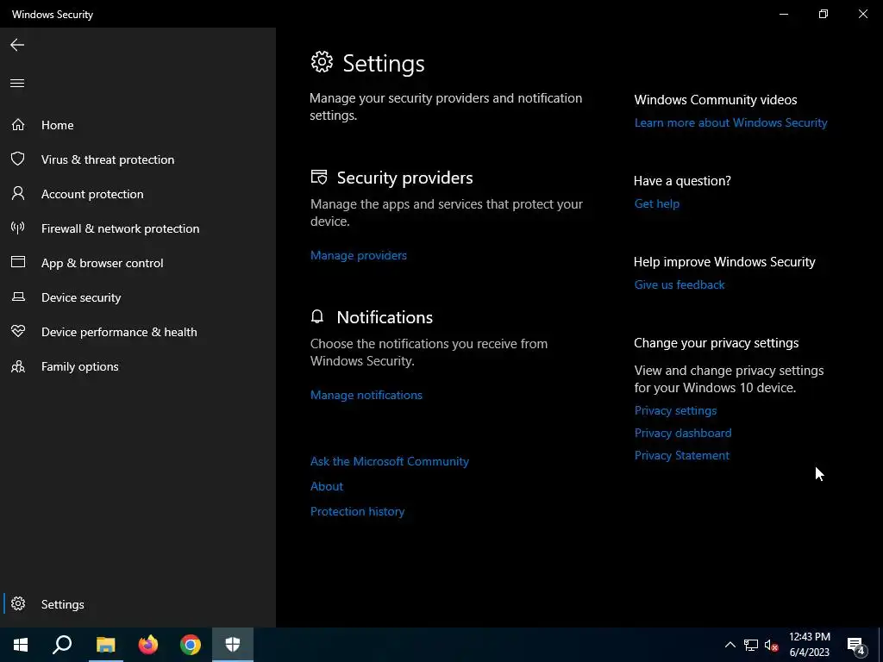This screenshot has width=883, height=662.
Task: Click the Notifications bell icon
Action: [317, 316]
